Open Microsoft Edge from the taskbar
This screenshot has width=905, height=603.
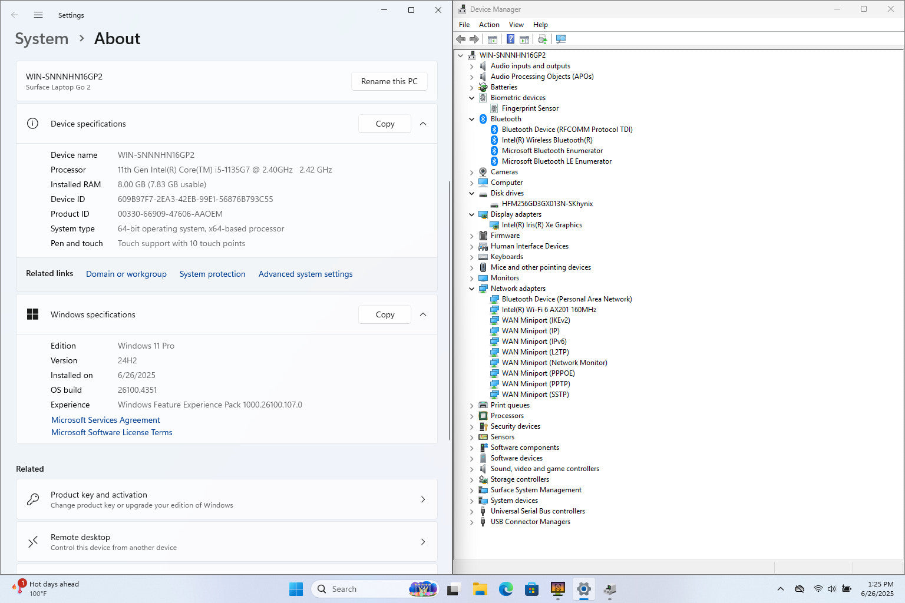click(506, 589)
